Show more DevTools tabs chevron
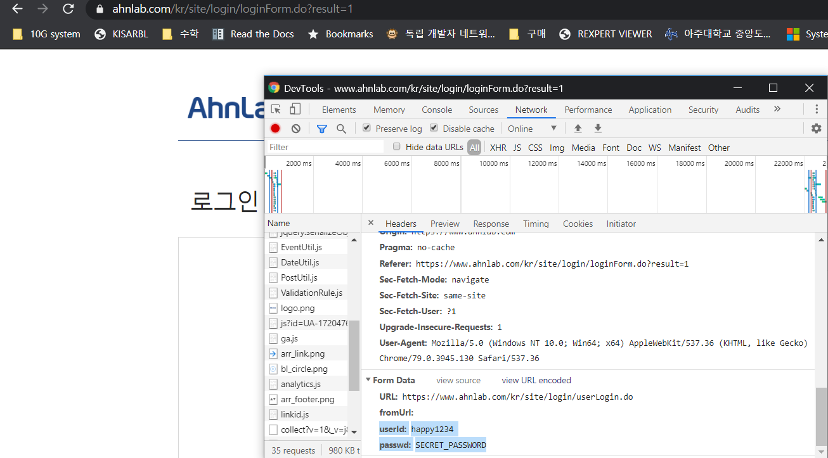The height and width of the screenshot is (458, 828). (x=777, y=109)
